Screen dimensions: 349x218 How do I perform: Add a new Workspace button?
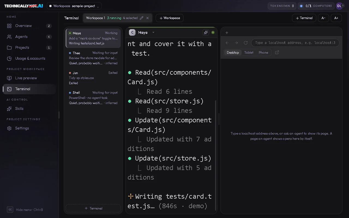(x=170, y=18)
